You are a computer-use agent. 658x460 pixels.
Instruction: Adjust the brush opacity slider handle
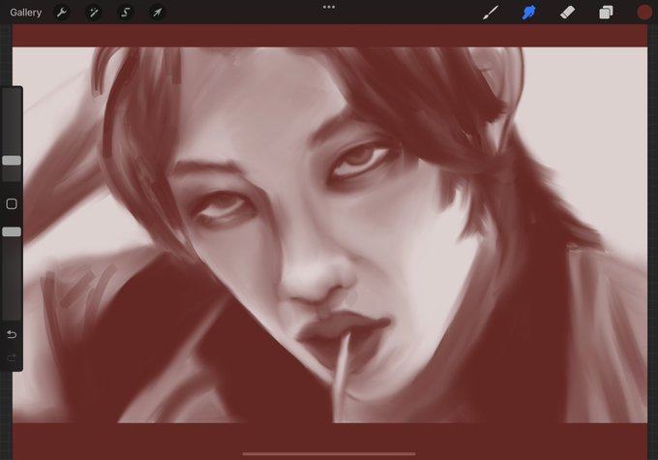[12, 231]
